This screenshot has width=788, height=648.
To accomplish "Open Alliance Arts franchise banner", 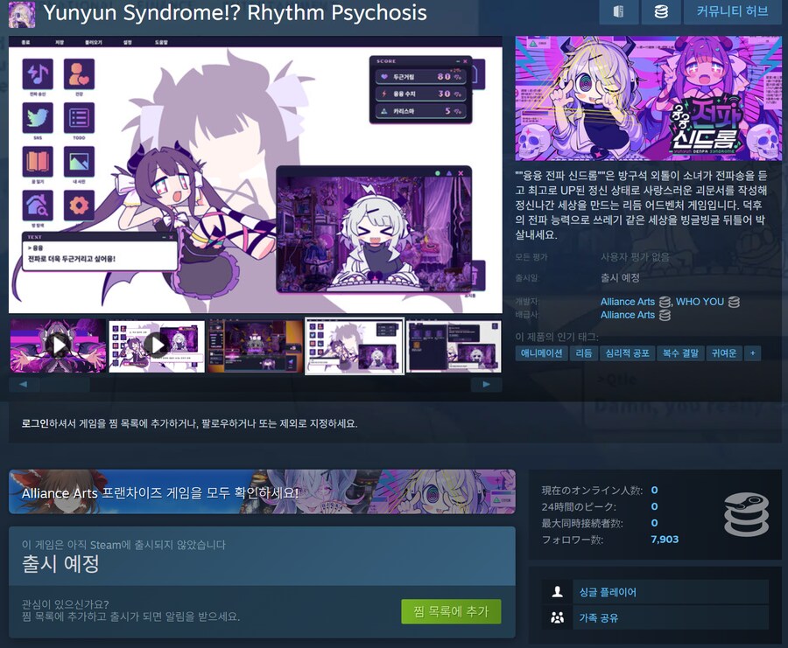I will coord(262,491).
